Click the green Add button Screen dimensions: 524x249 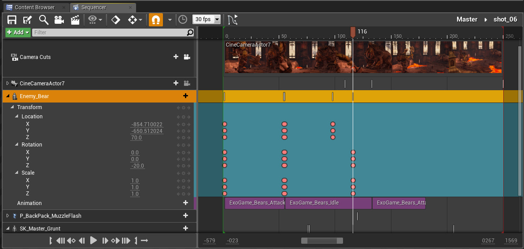pos(18,32)
